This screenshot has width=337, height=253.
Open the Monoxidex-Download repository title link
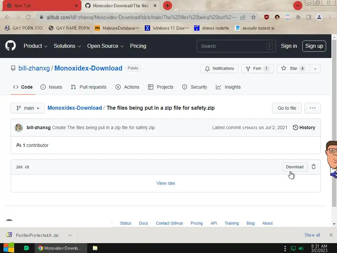[x=88, y=68]
